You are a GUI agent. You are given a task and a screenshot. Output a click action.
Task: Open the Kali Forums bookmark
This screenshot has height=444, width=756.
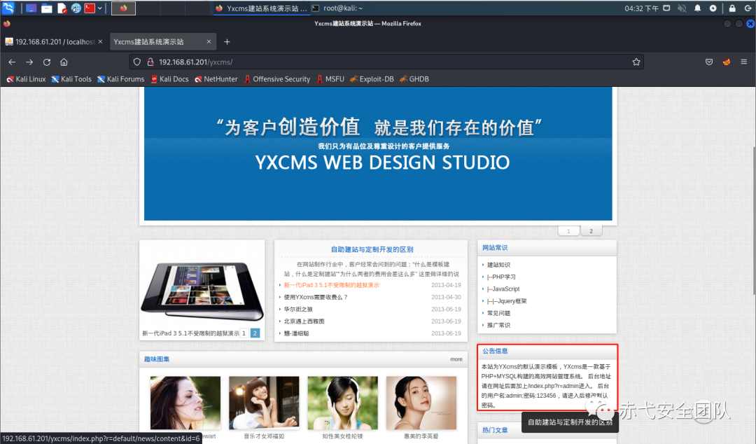pos(121,79)
